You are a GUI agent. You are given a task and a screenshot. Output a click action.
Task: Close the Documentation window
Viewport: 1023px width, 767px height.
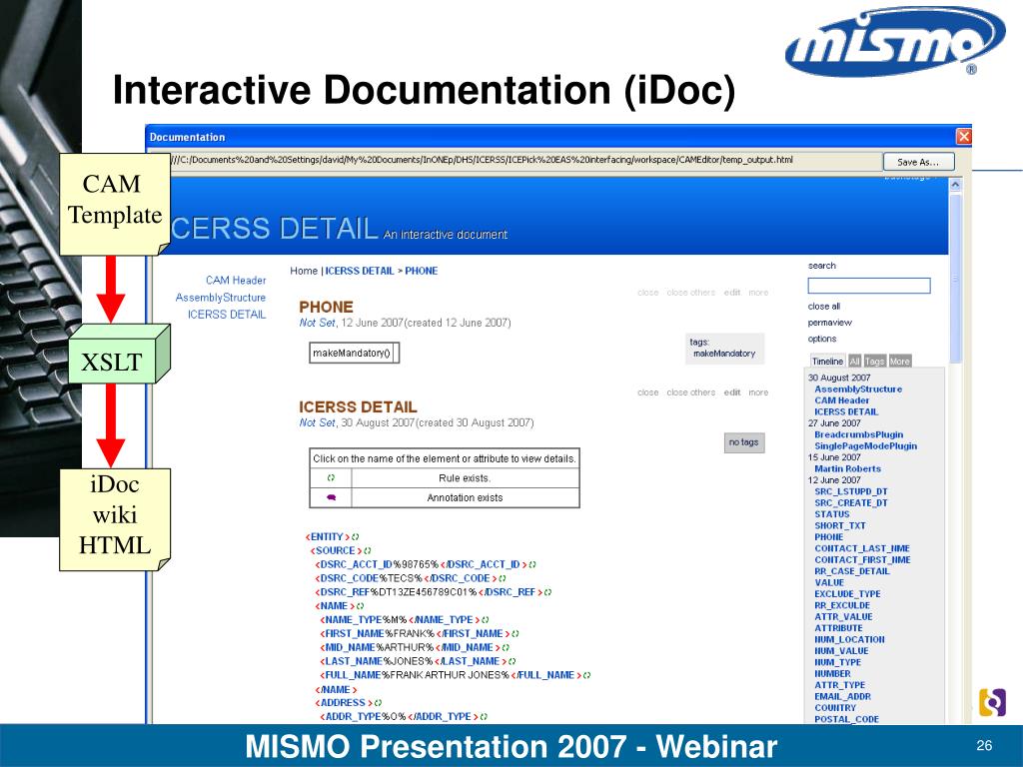[963, 136]
